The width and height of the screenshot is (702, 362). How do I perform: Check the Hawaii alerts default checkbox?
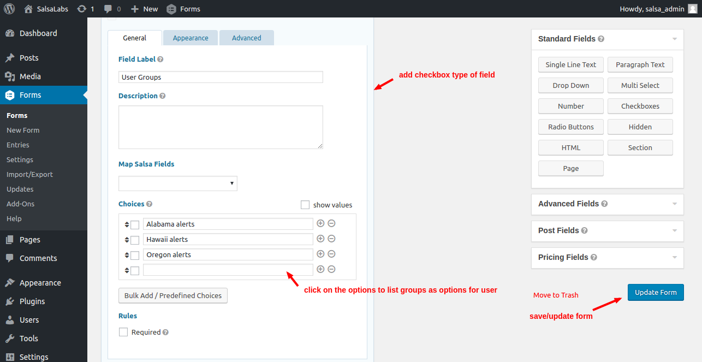point(135,240)
